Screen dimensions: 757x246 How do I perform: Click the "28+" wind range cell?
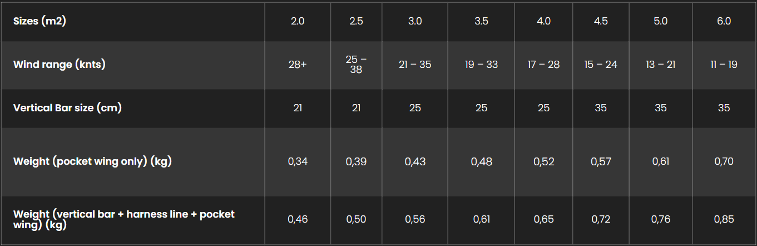pyautogui.click(x=298, y=65)
